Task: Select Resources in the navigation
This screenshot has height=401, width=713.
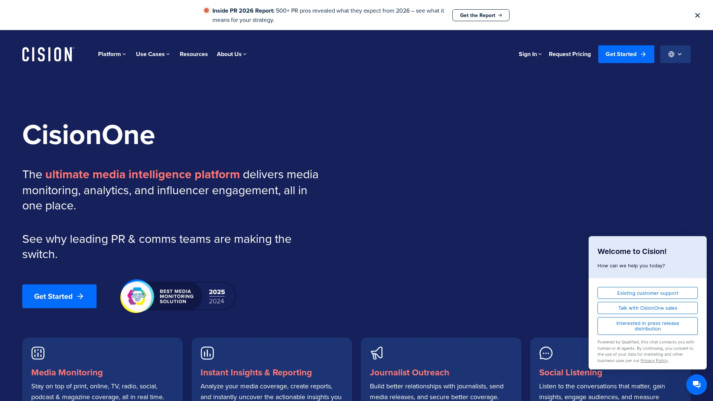Action: tap(193, 54)
